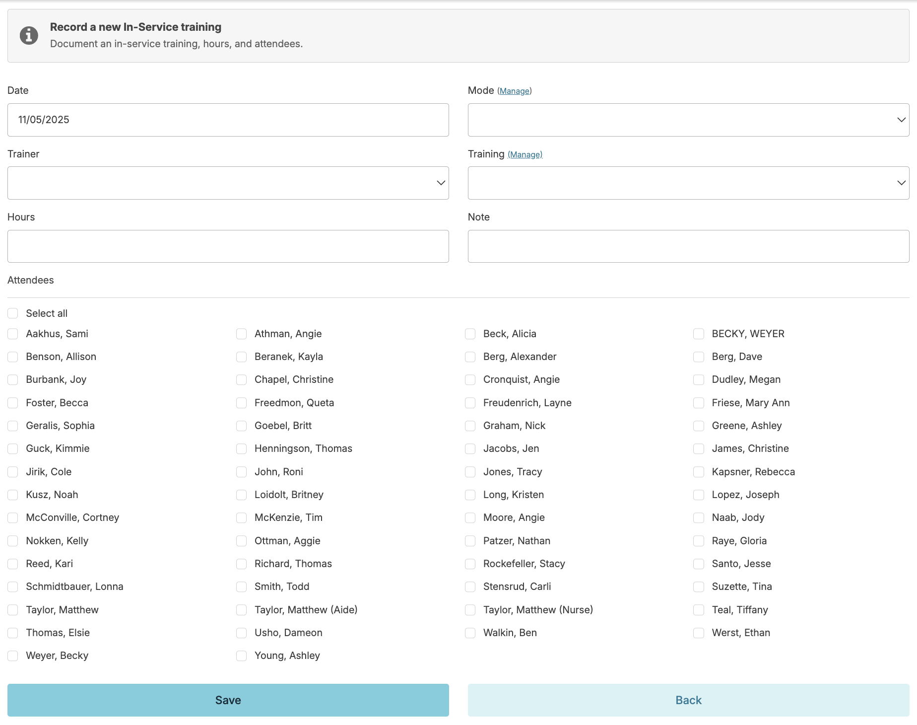The image size is (917, 725).
Task: Click the Hours input field
Action: [x=228, y=246]
